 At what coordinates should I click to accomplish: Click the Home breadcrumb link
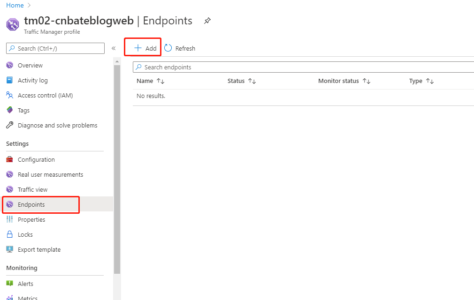[15, 5]
